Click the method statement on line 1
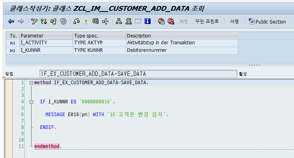Screen dimensions: 294x158 pyautogui.click(x=91, y=83)
